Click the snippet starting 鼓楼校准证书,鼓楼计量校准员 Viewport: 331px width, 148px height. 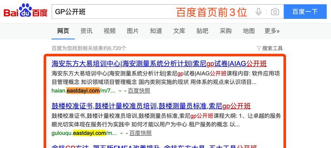coord(166,120)
